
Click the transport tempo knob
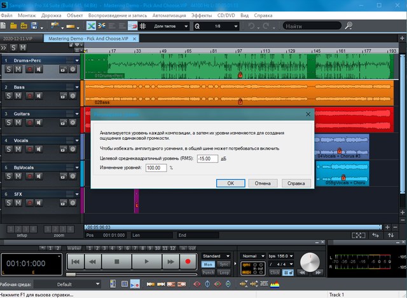tap(310, 262)
